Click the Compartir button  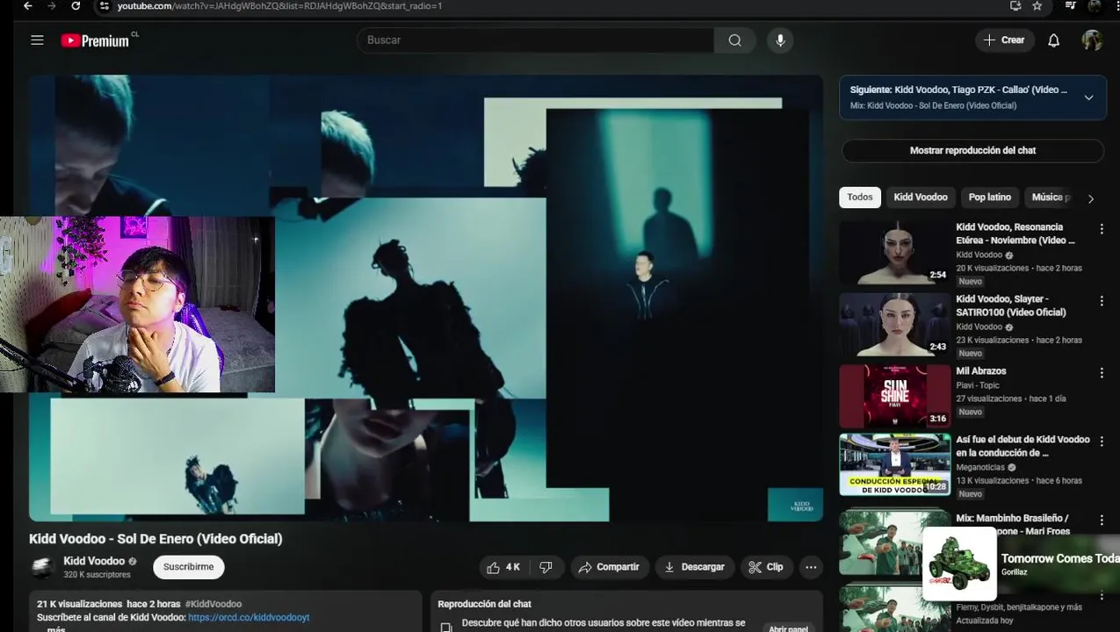pos(610,567)
